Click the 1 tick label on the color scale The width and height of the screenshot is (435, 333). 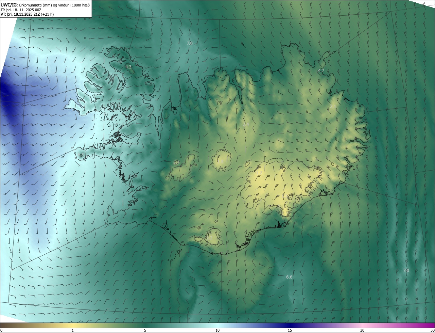(x=73, y=330)
